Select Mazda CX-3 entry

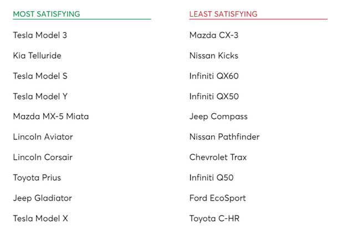point(214,35)
